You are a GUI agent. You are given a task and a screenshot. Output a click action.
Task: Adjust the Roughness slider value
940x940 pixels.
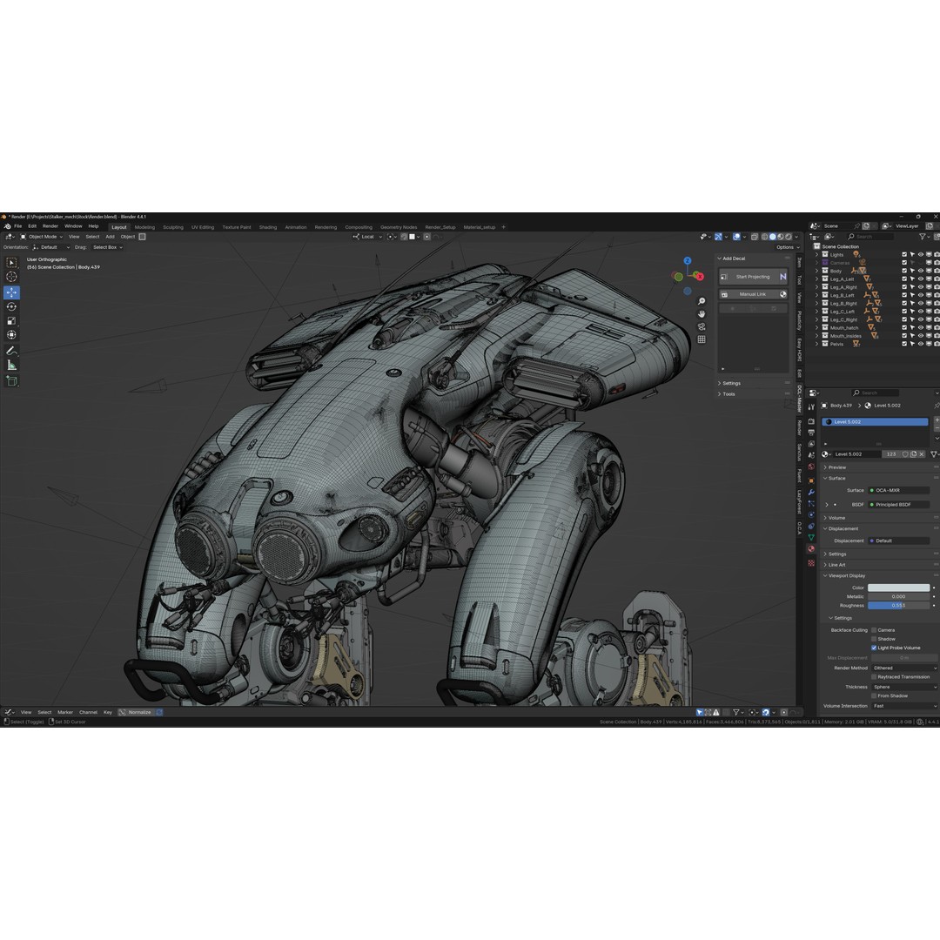898,606
